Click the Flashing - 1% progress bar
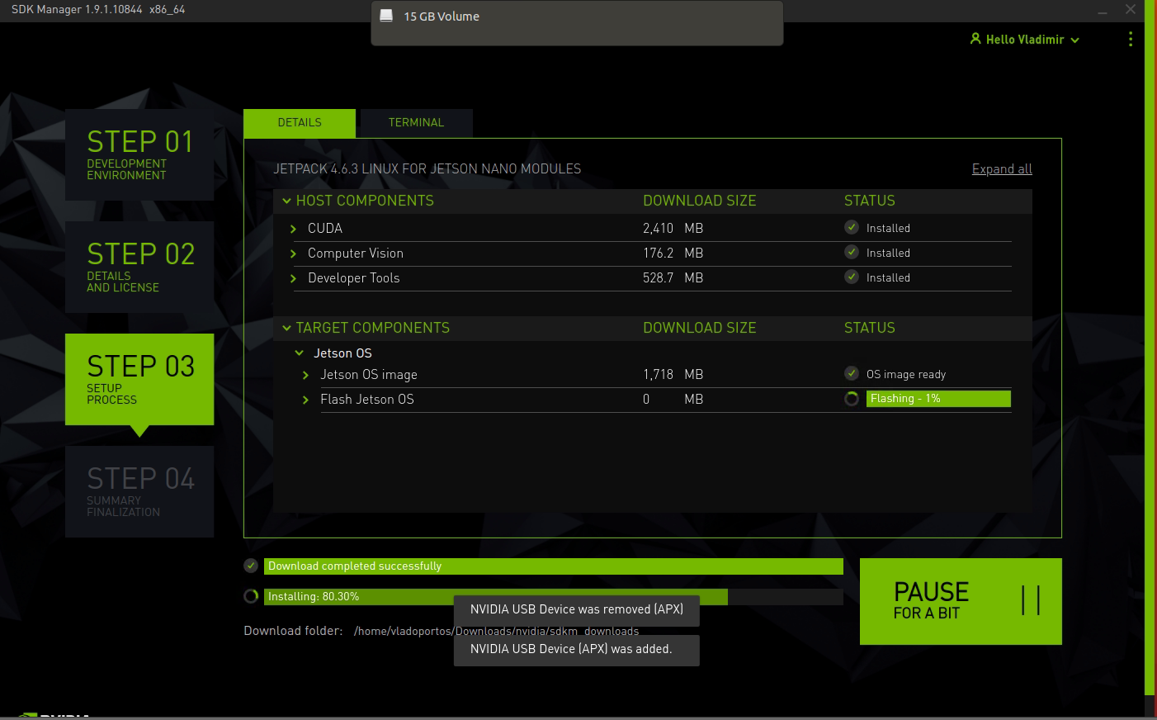 click(938, 399)
